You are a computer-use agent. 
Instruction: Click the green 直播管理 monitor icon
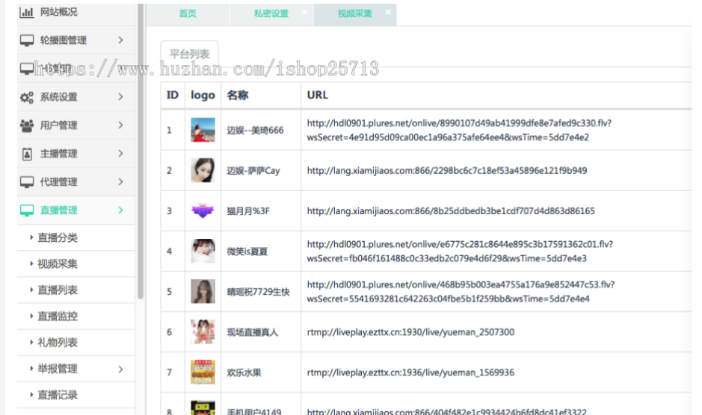pos(27,210)
